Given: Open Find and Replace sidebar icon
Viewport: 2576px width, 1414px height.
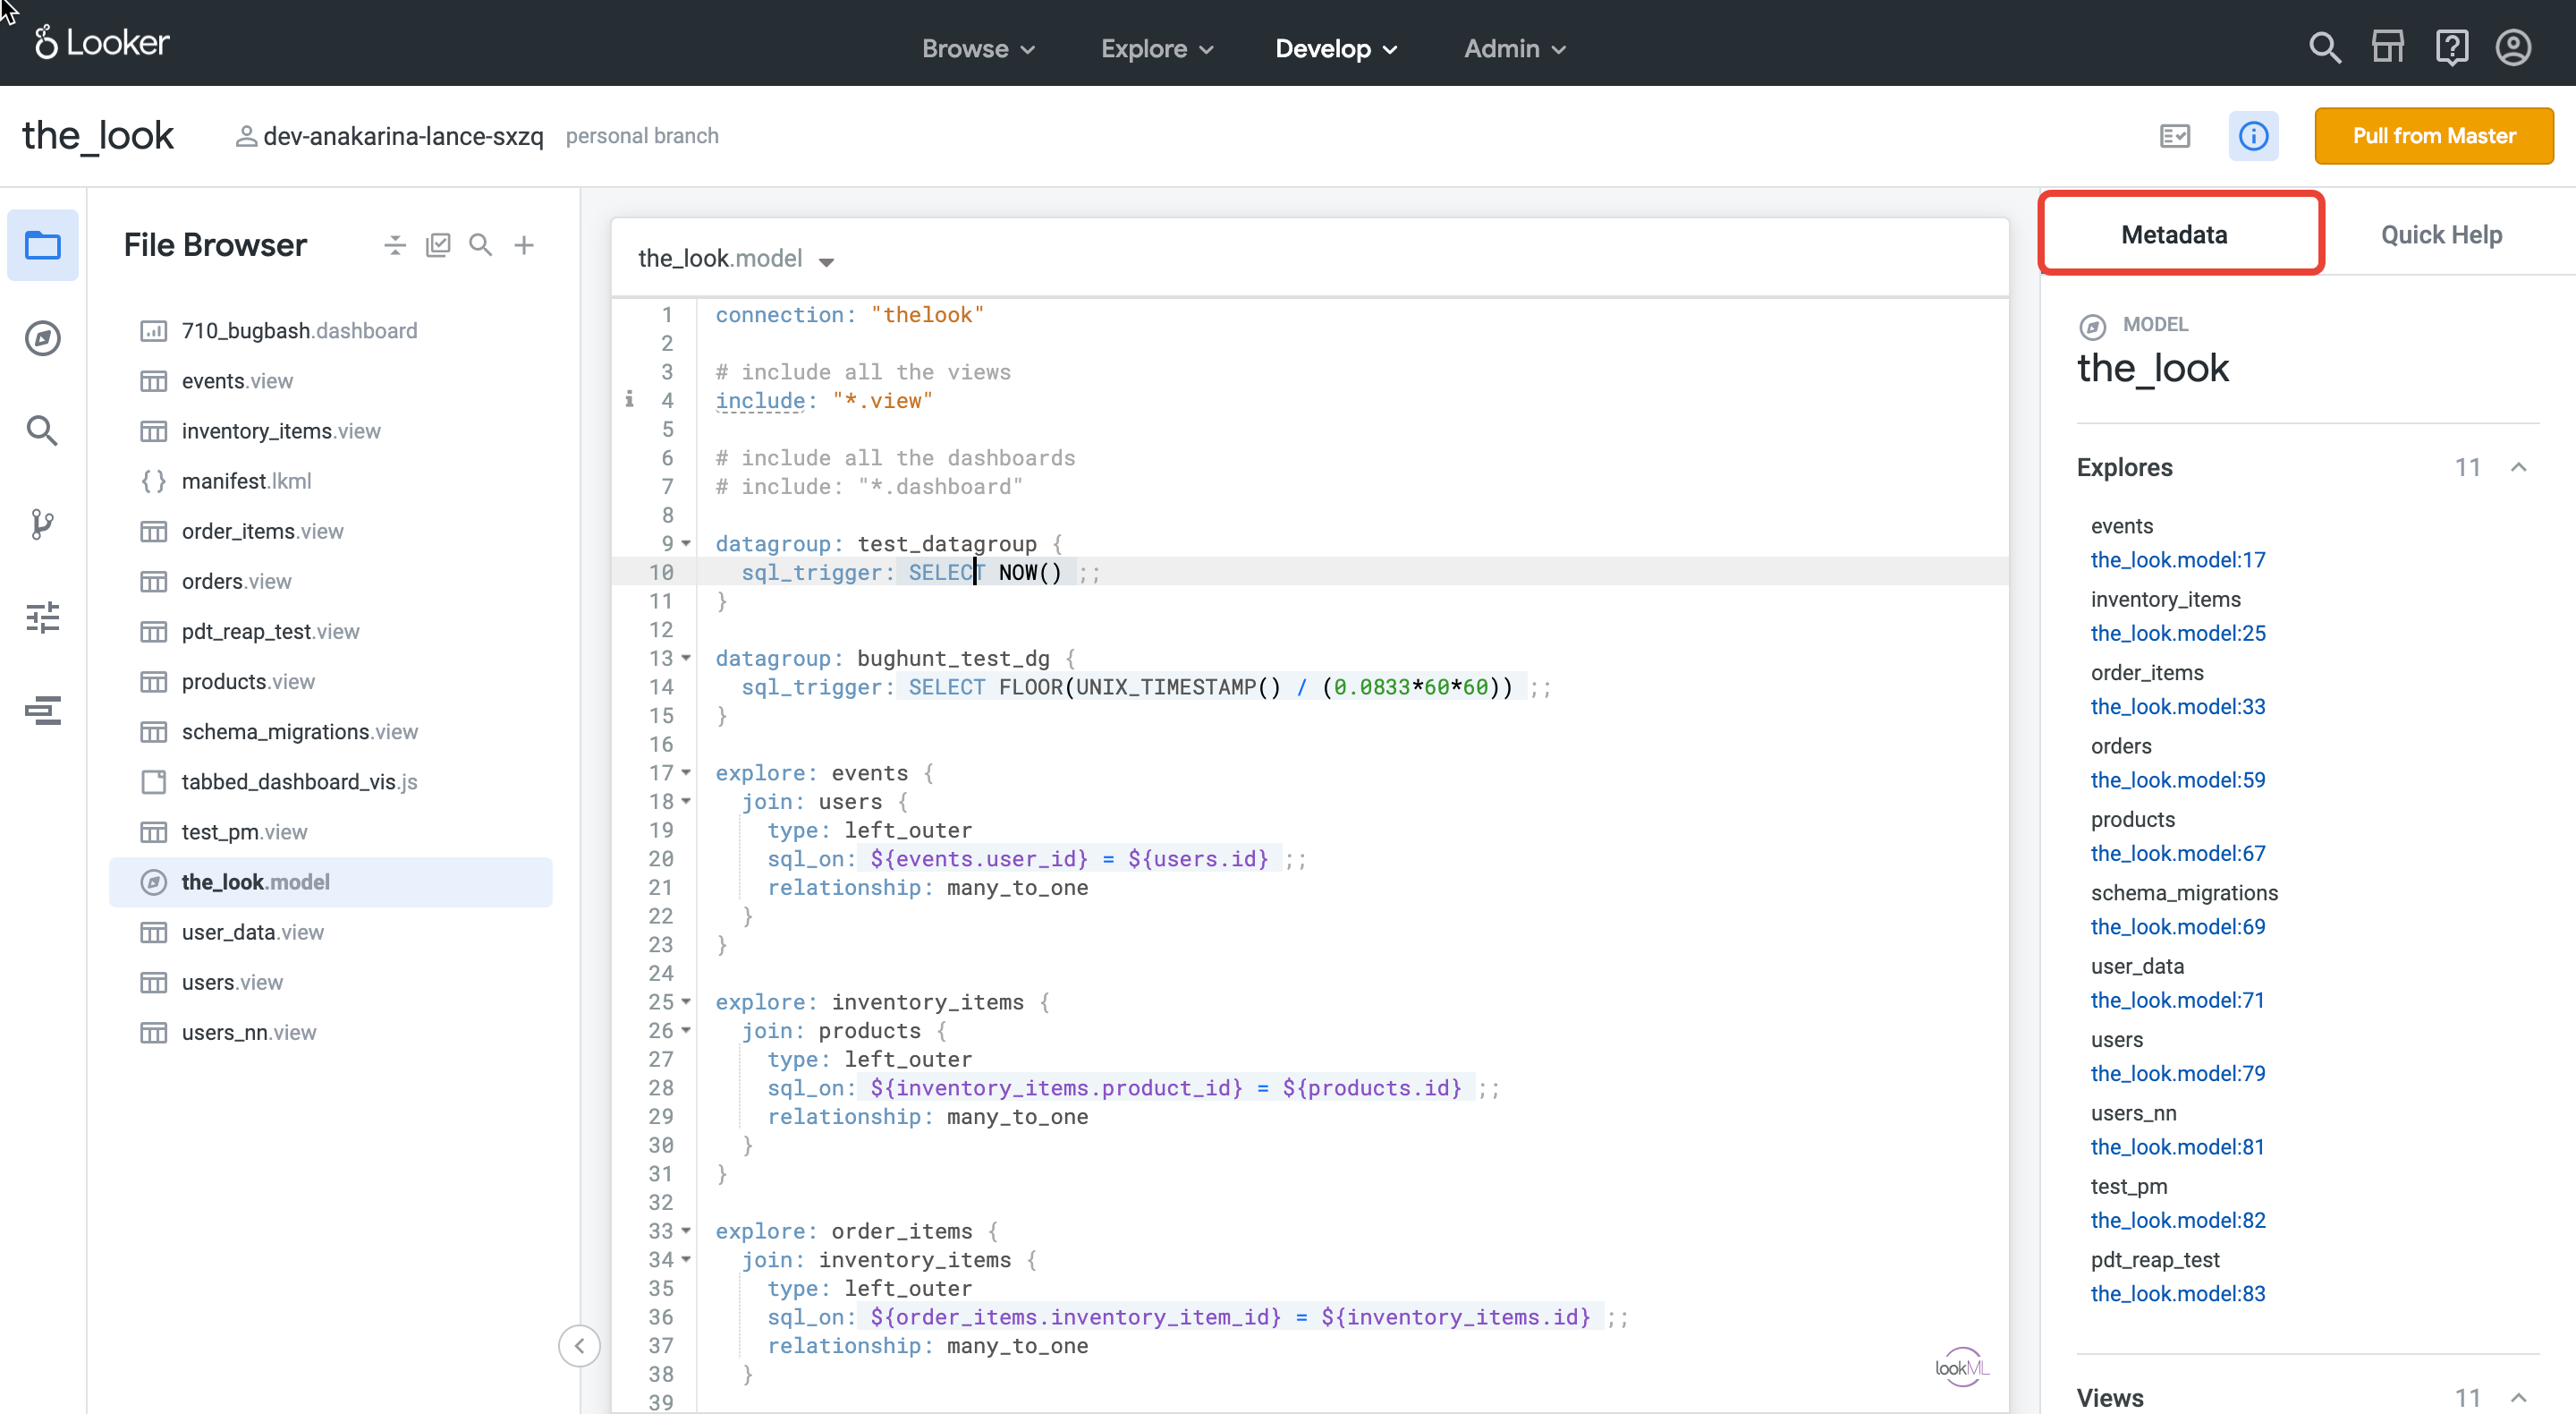Looking at the screenshot, I should coord(42,430).
